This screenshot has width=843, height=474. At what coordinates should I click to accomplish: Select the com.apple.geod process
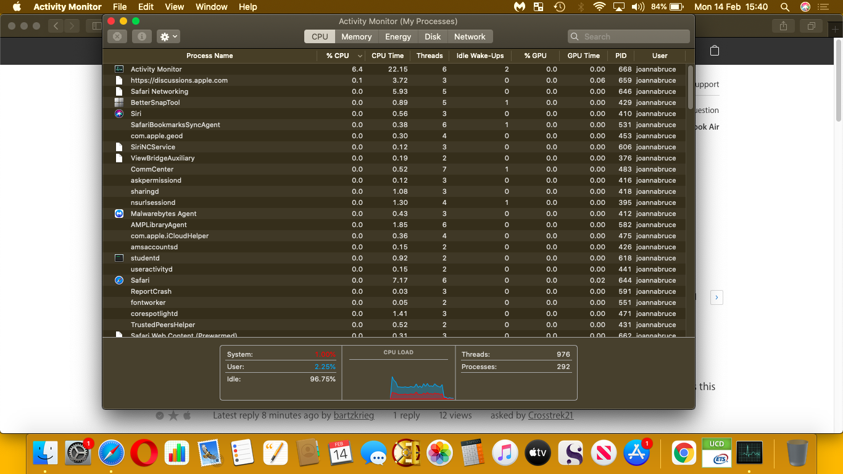394,136
